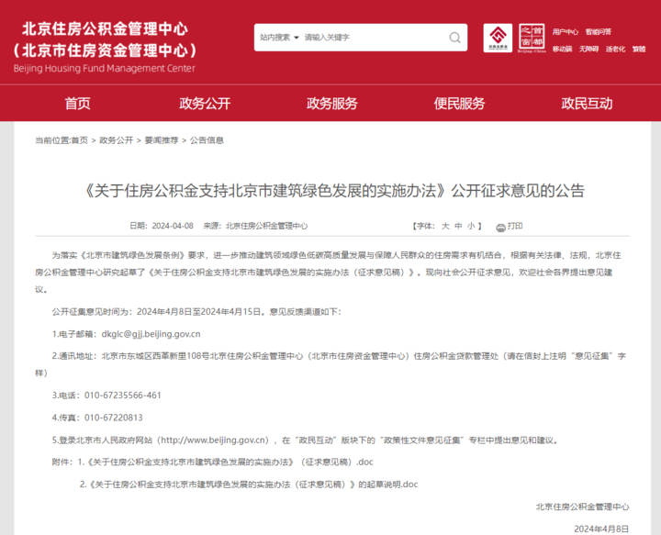The image size is (661, 535).
Task: Set font size to 大
Action: tap(445, 227)
